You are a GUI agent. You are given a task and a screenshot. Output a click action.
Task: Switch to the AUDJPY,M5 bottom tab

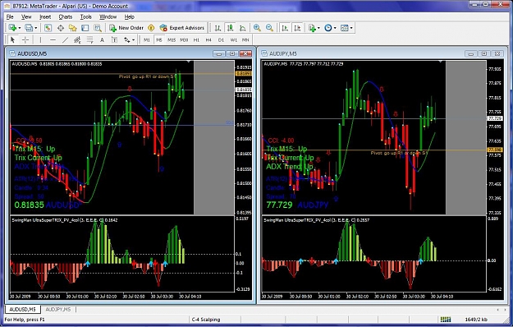[58, 309]
